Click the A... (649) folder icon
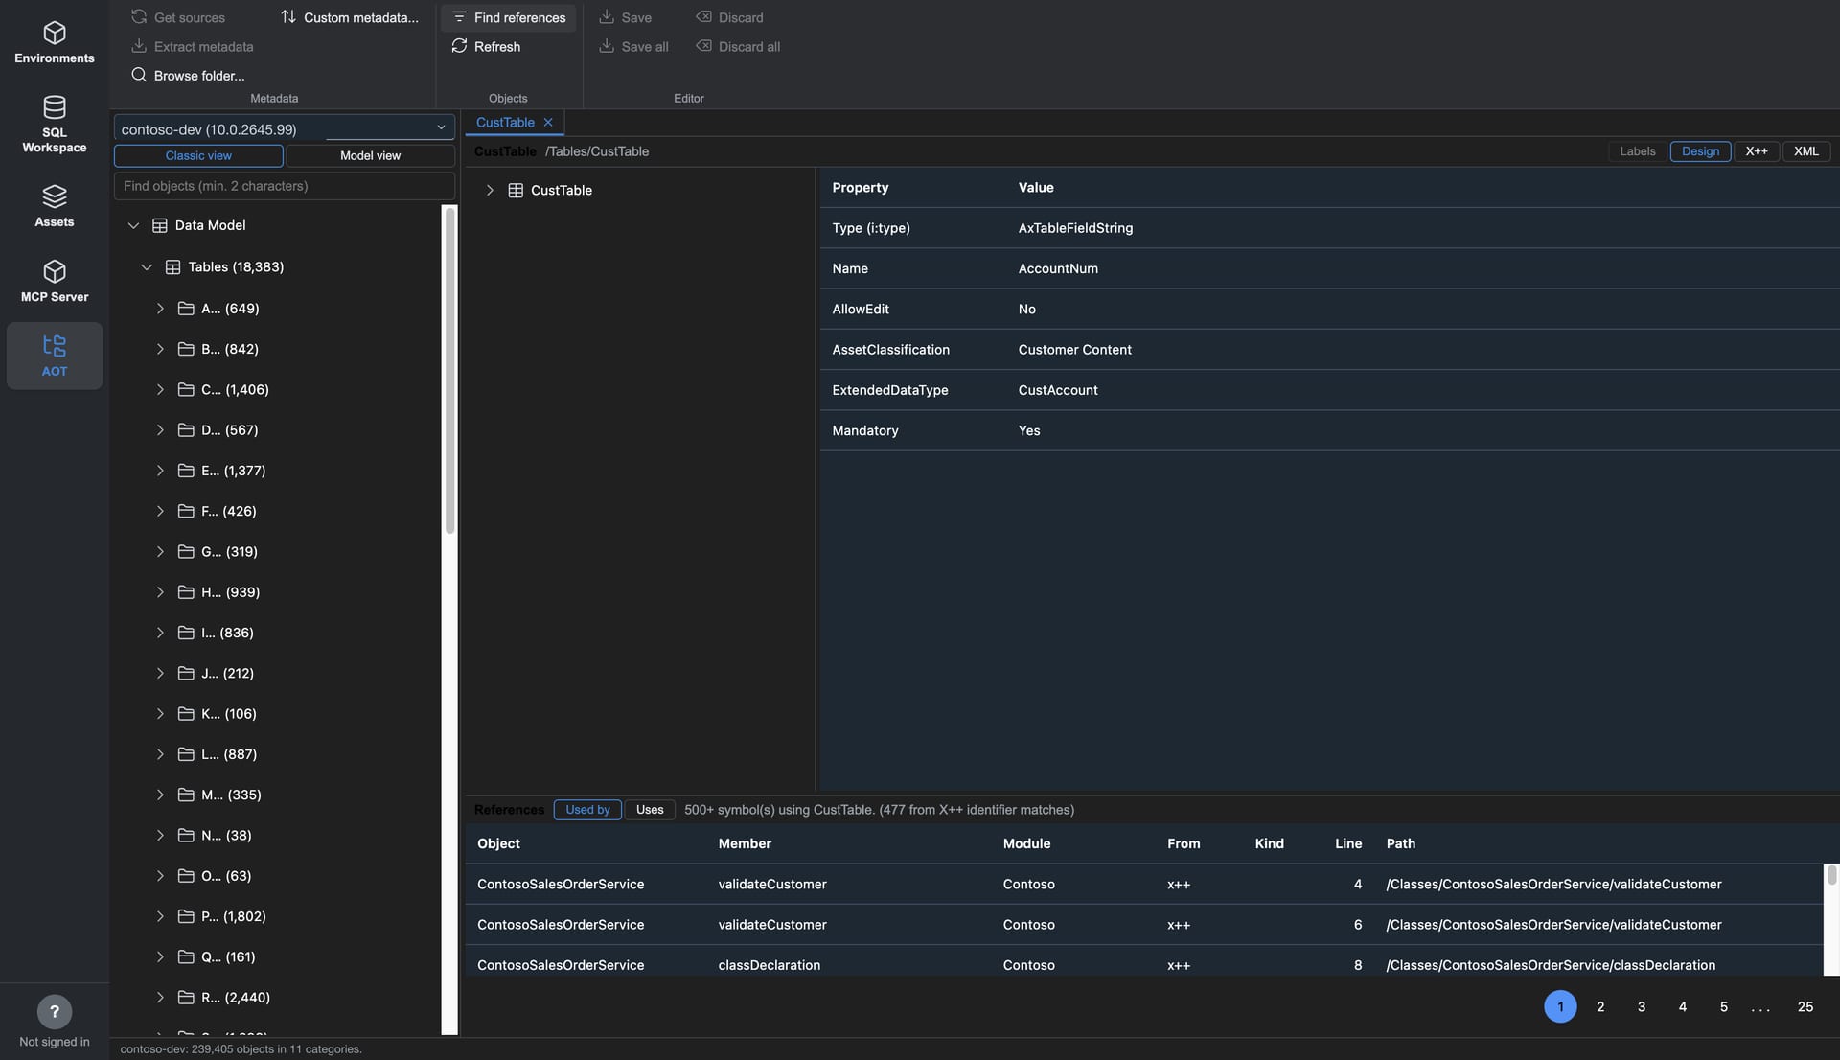The width and height of the screenshot is (1840, 1060). [186, 309]
